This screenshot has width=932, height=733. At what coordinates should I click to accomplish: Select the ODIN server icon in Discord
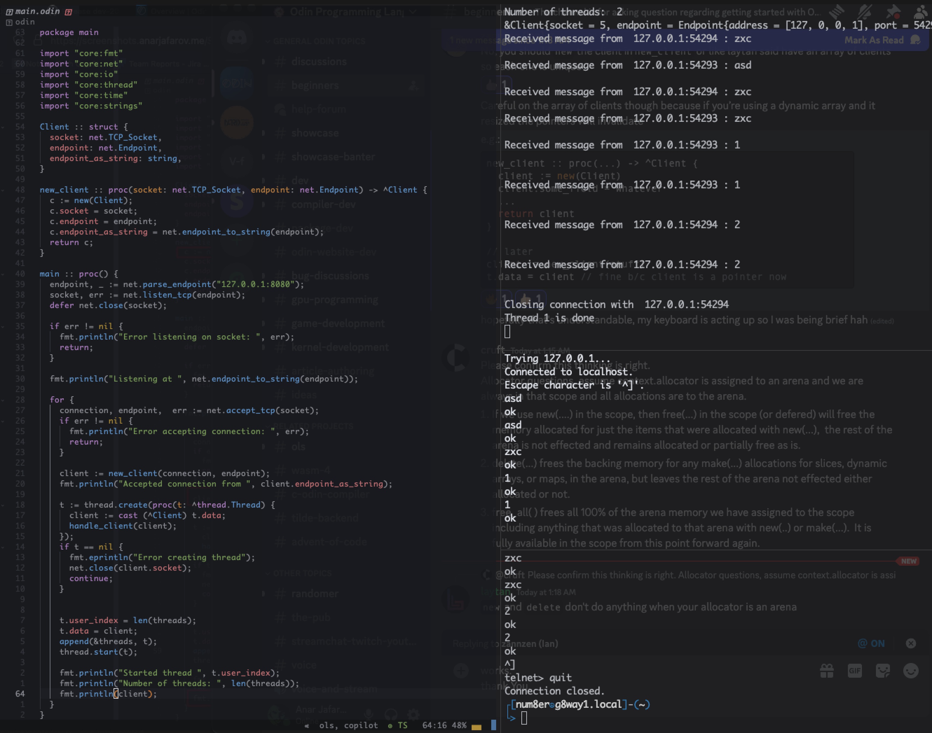point(237,83)
